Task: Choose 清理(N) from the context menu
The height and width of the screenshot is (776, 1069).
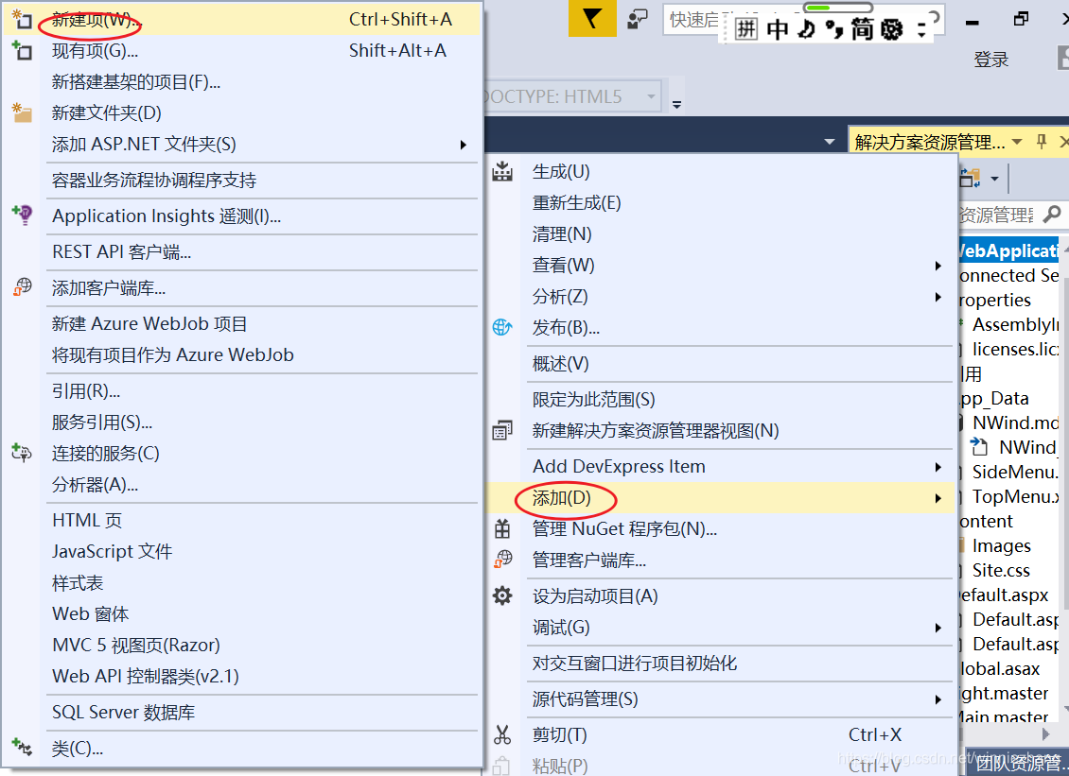Action: (x=719, y=234)
